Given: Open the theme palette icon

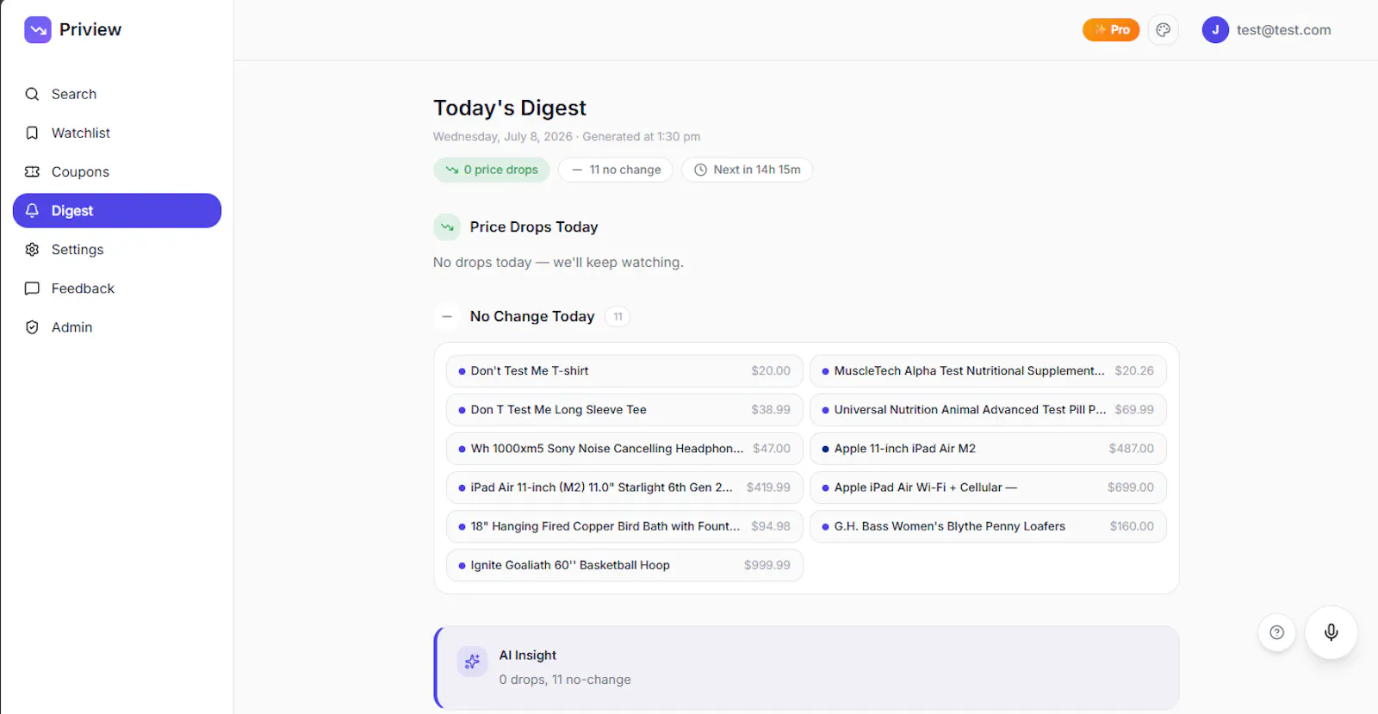Looking at the screenshot, I should 1164,30.
